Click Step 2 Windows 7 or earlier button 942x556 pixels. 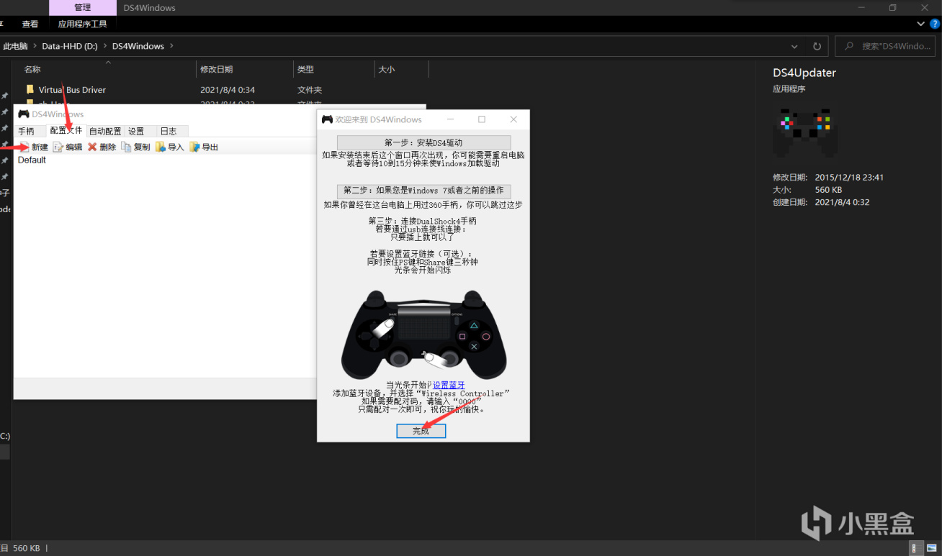[423, 191]
